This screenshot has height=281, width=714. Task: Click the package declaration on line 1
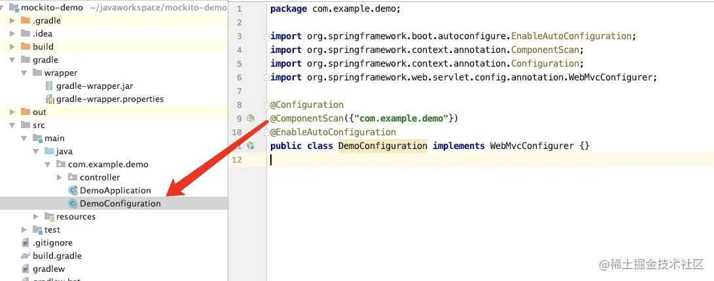point(335,9)
